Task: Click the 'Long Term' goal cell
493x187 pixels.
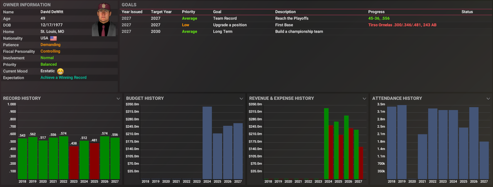Action: tap(223, 31)
